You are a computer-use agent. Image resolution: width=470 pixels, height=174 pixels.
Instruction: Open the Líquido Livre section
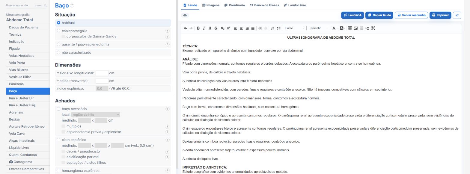pyautogui.click(x=28, y=148)
